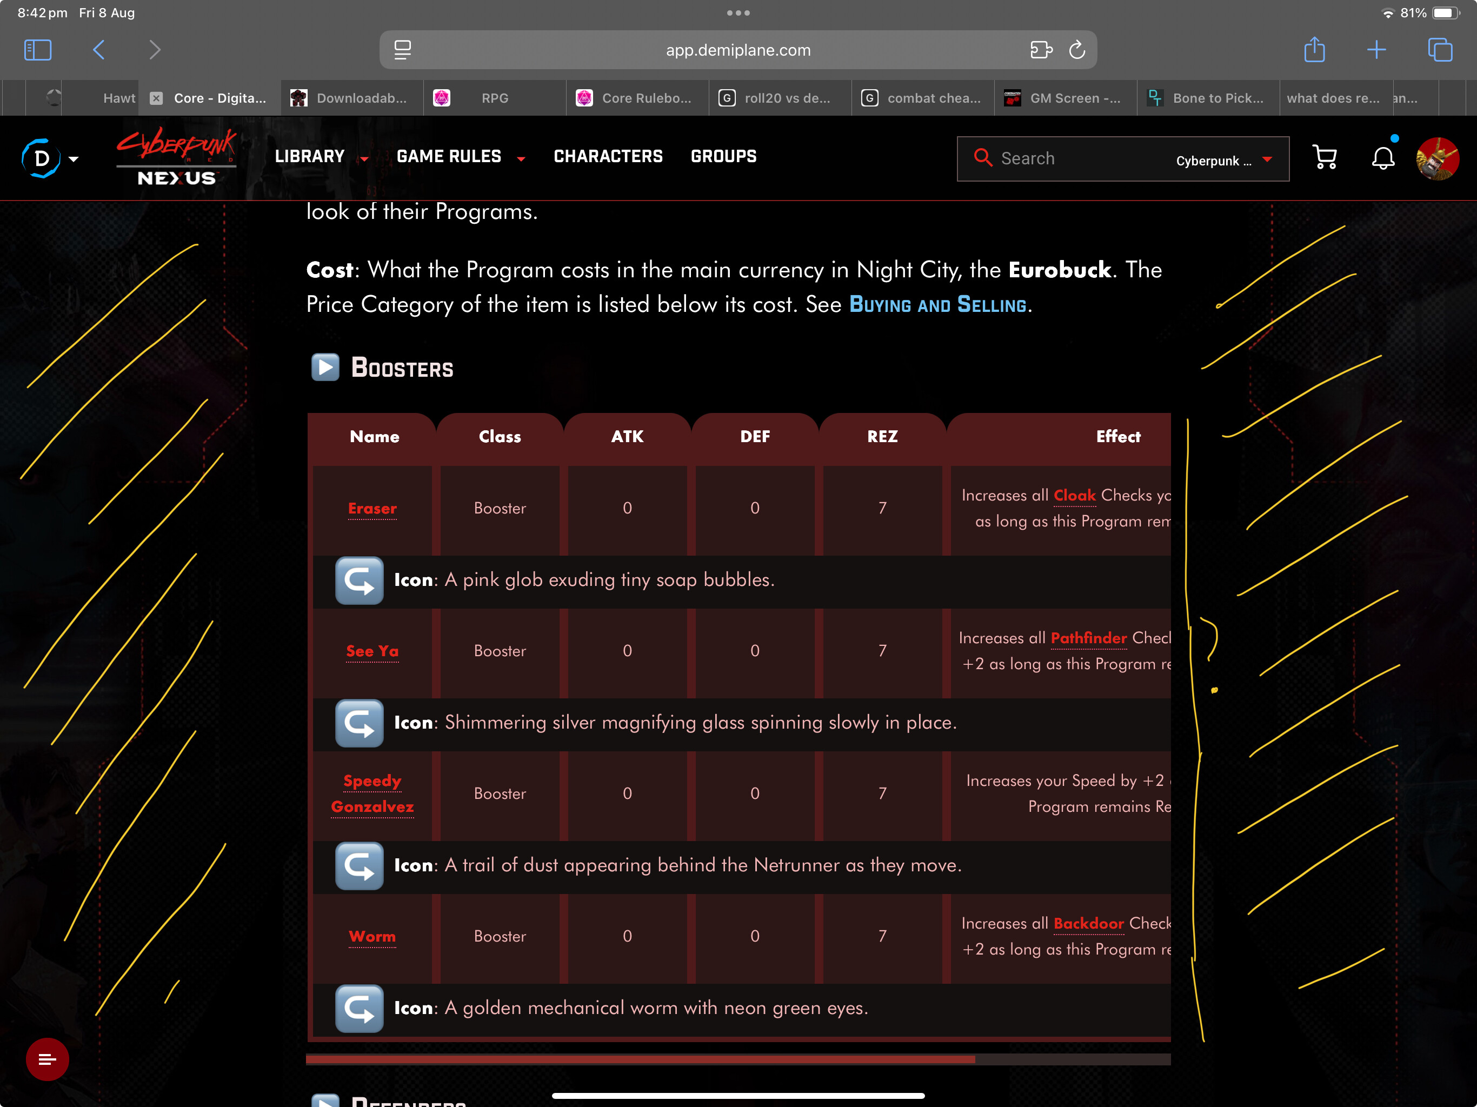1477x1107 pixels.
Task: Click the battery status indicator
Action: coord(1446,12)
